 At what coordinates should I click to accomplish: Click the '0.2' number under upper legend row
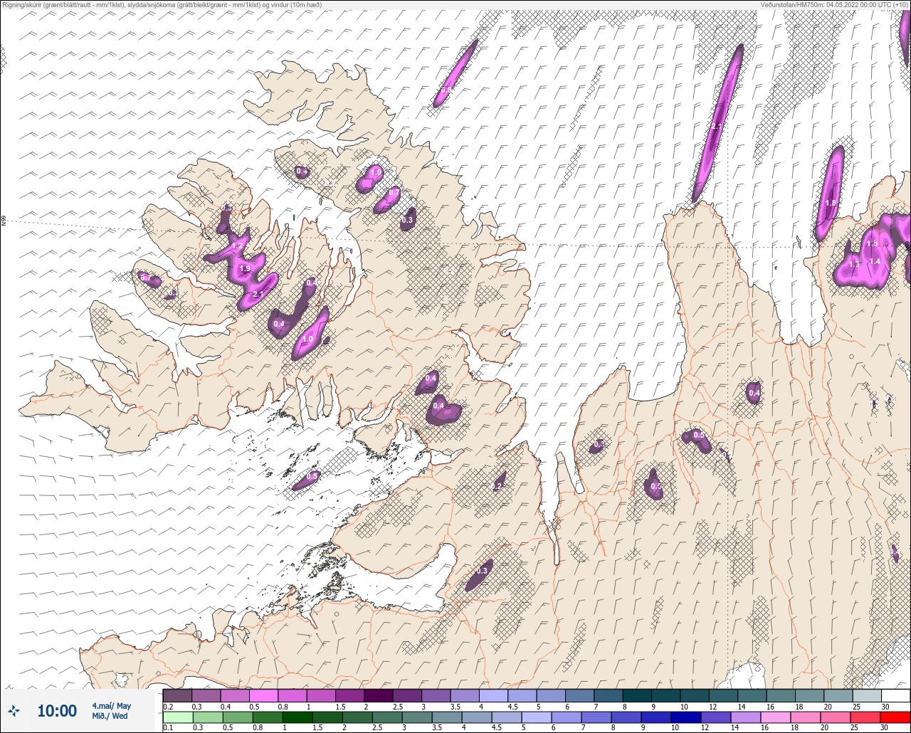168,706
